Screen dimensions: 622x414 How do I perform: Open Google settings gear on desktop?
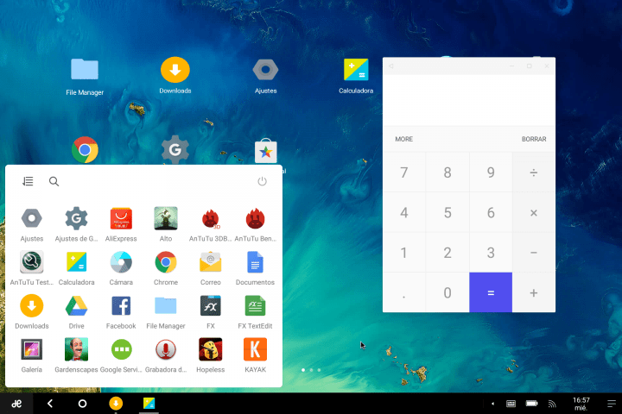pos(175,149)
